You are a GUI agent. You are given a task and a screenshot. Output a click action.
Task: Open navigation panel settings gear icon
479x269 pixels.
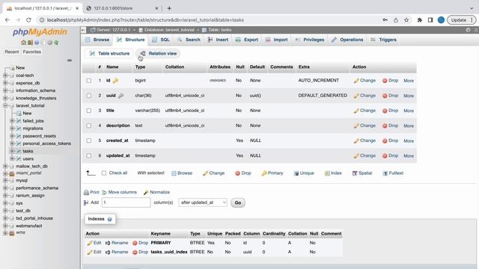click(x=50, y=43)
